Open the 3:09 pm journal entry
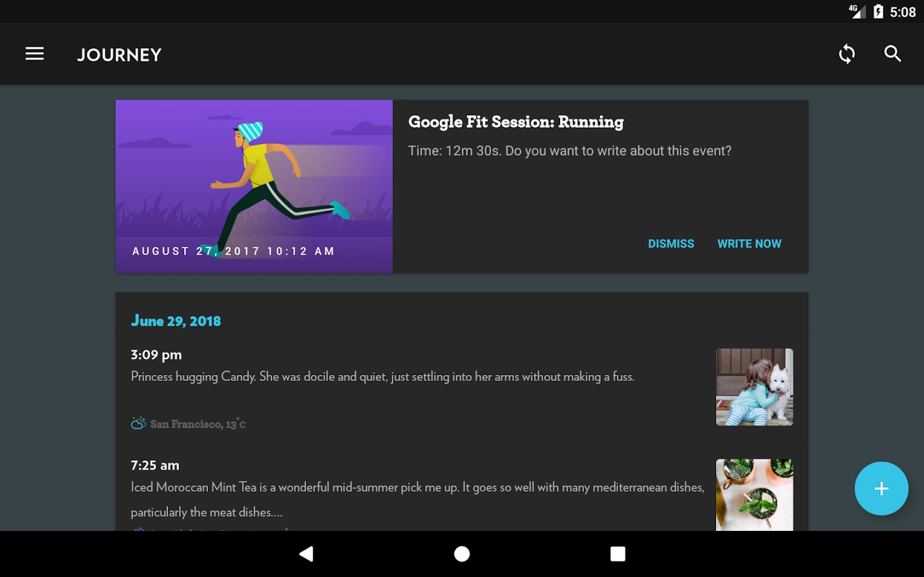The height and width of the screenshot is (577, 924). [x=462, y=388]
